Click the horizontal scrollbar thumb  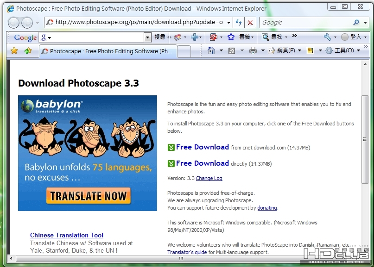181,258
